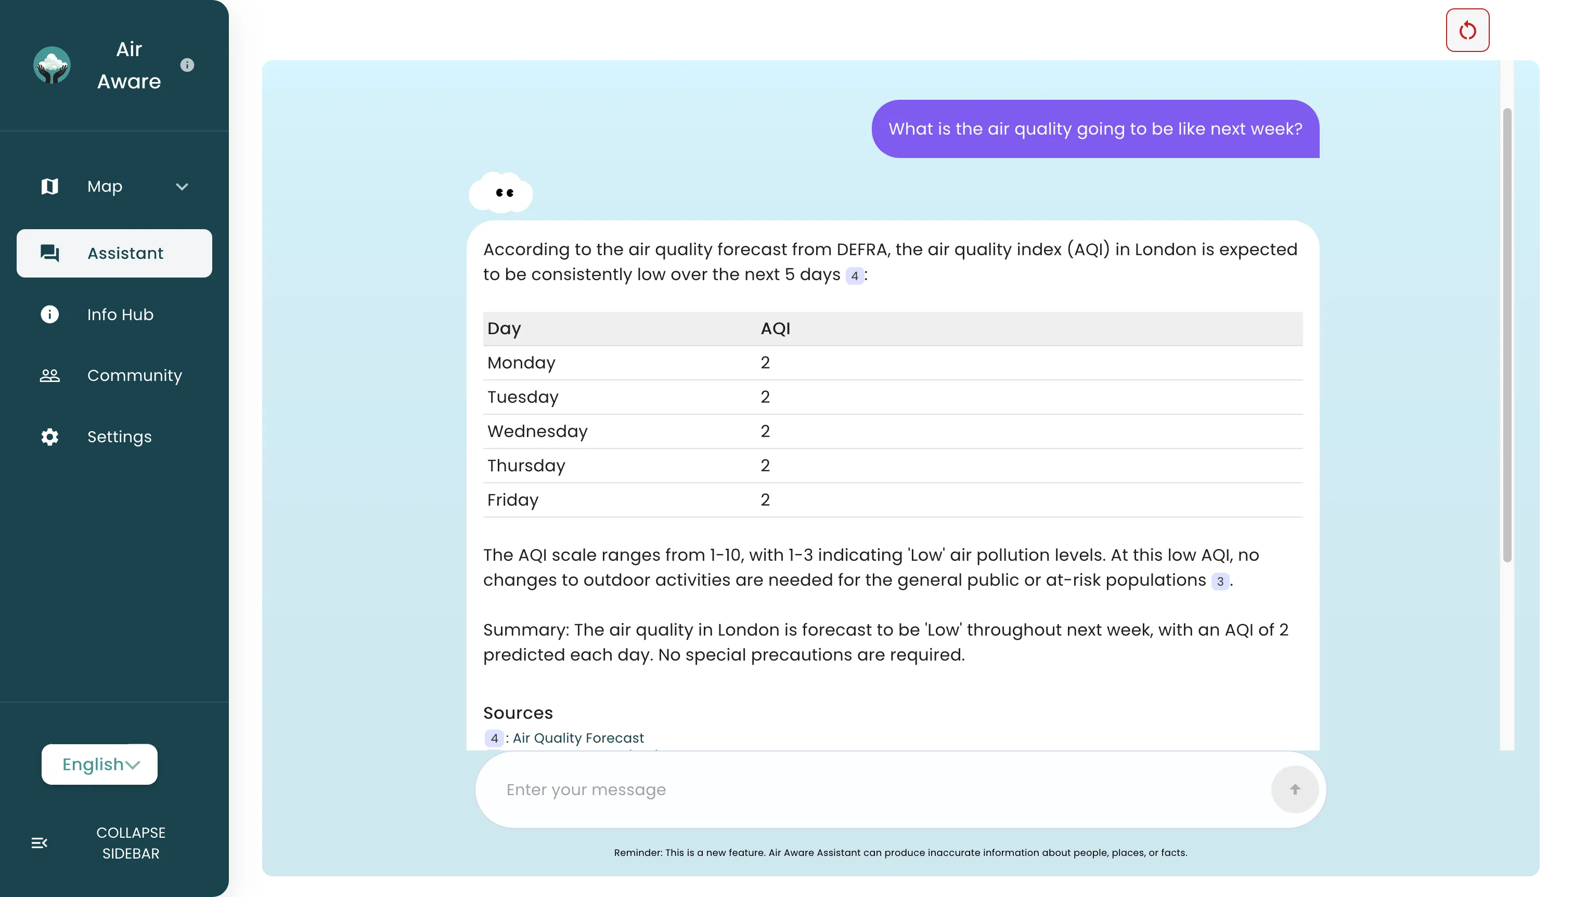Go to the Info Hub page
The image size is (1573, 897).
click(x=120, y=314)
